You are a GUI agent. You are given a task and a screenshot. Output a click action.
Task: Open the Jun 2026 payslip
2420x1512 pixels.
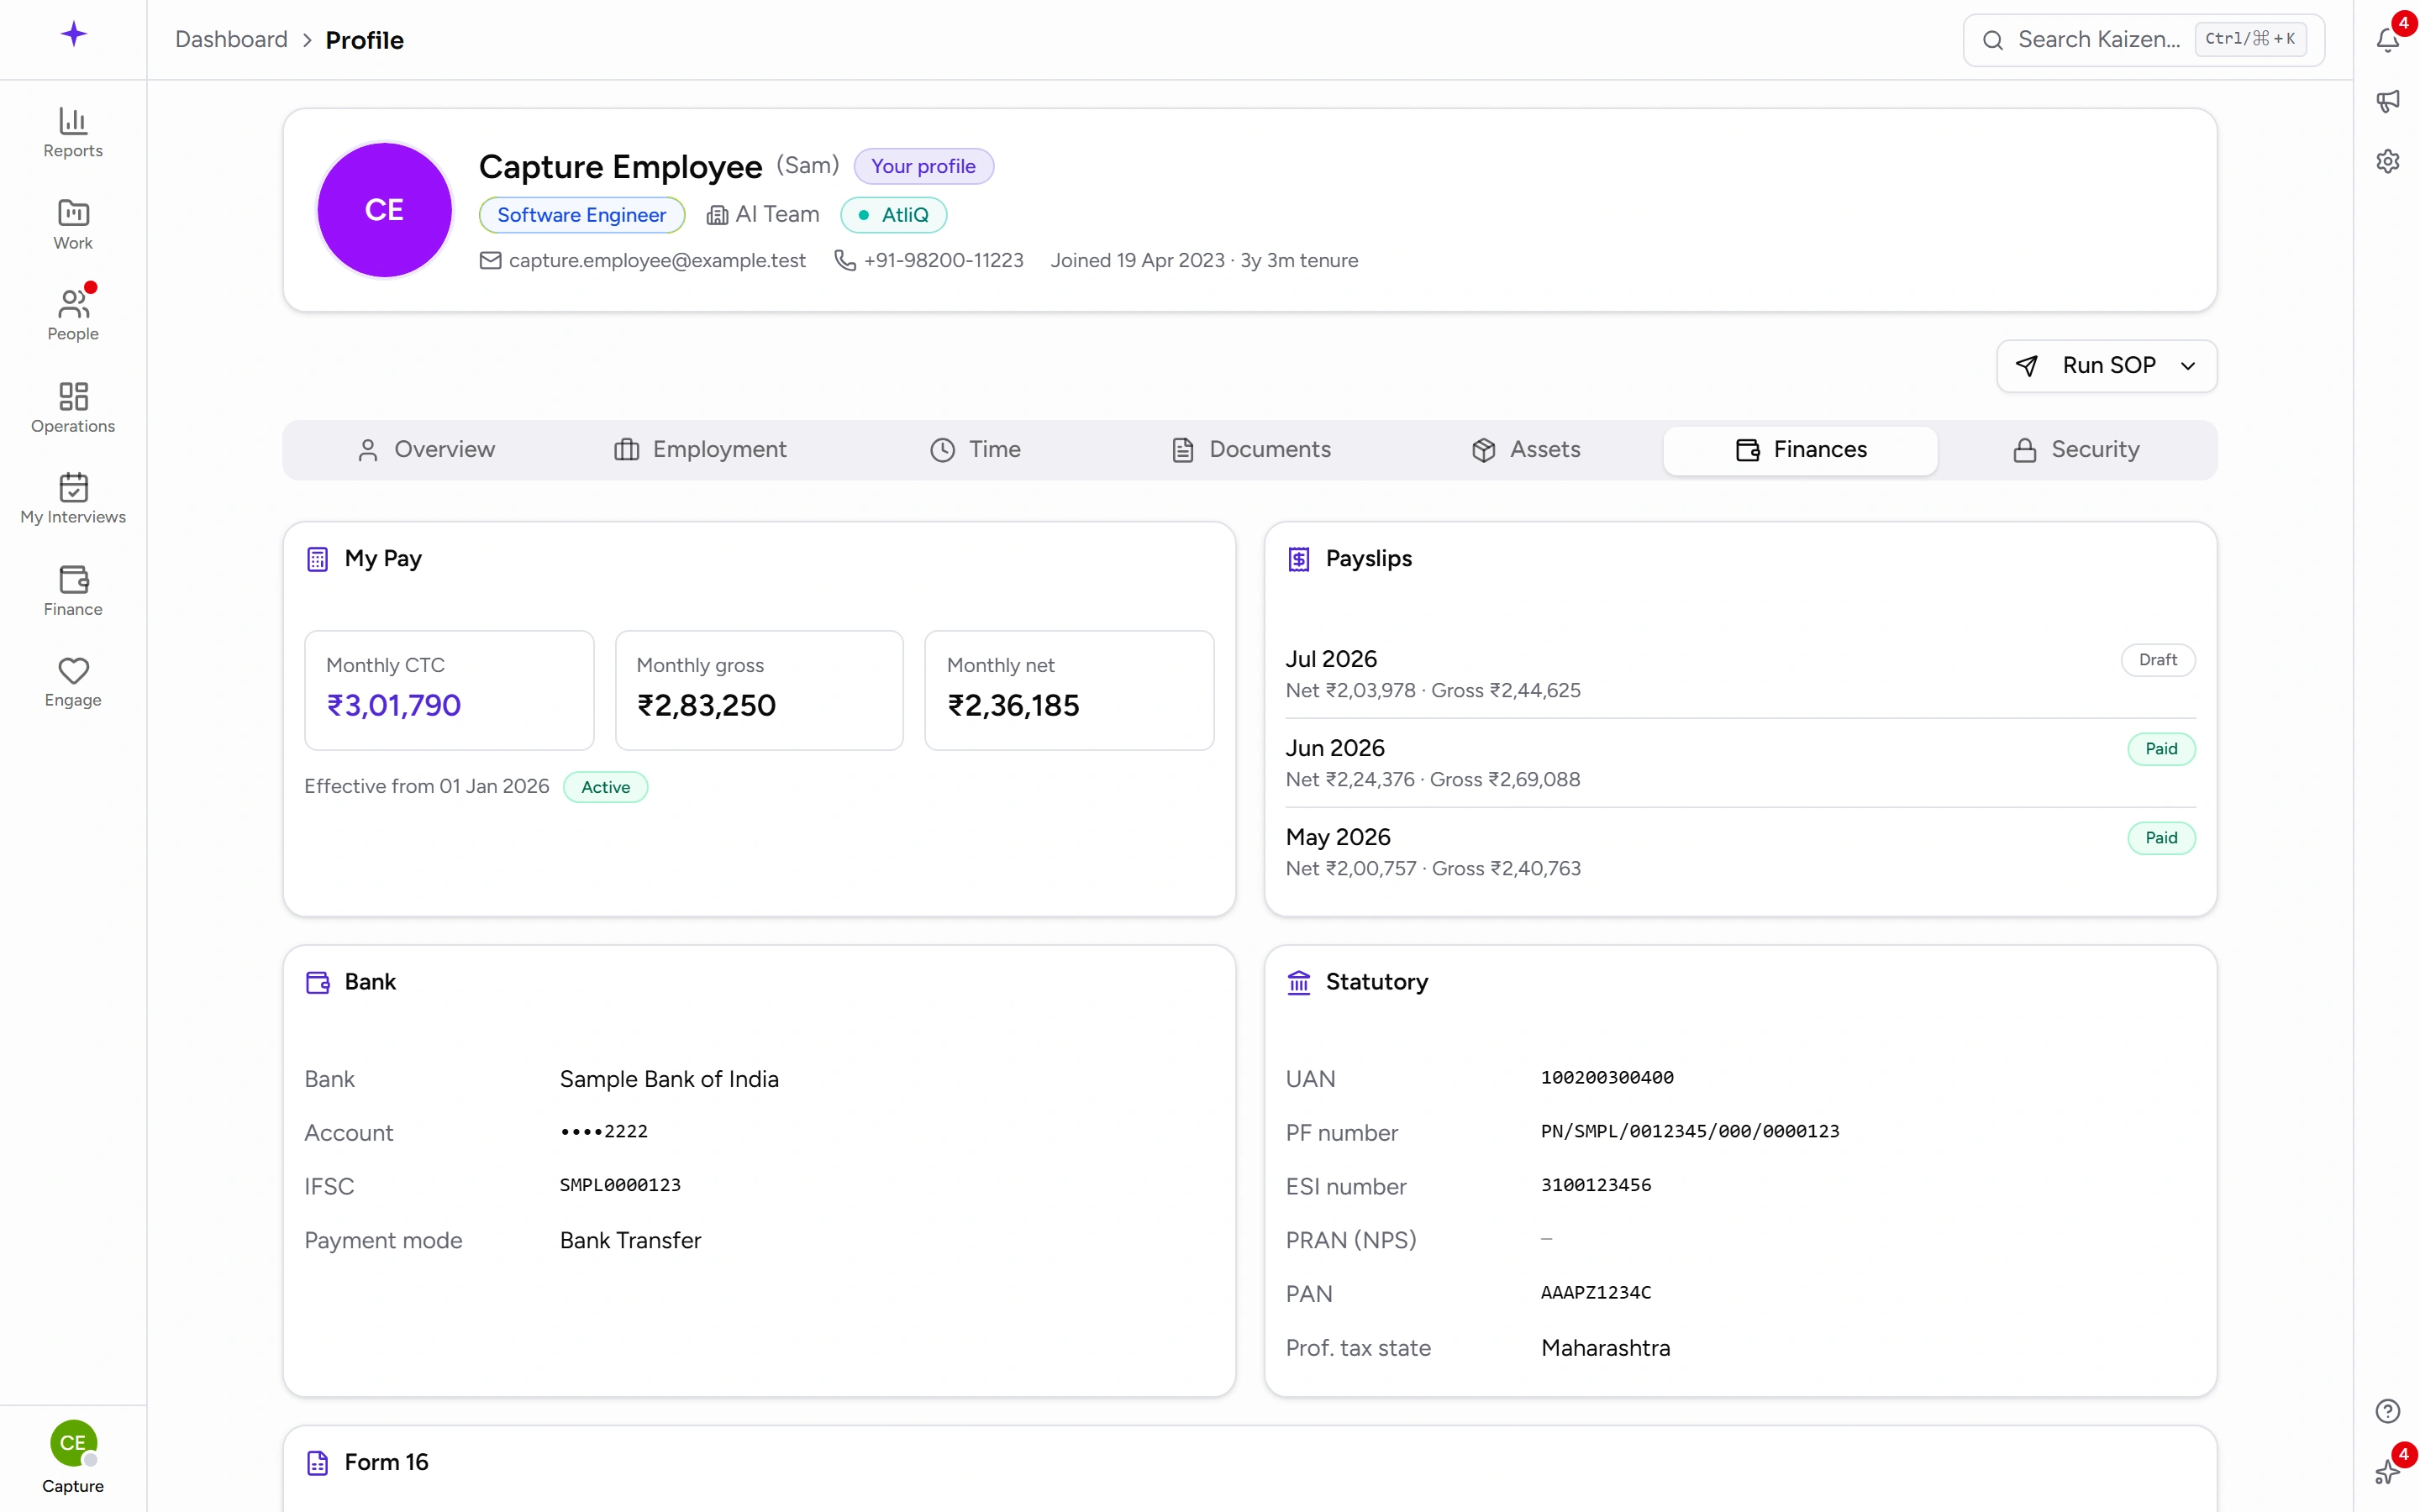click(1740, 763)
